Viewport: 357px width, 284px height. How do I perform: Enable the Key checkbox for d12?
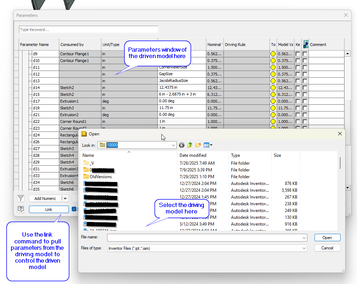pos(298,74)
